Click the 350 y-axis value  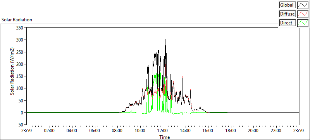tap(20, 28)
